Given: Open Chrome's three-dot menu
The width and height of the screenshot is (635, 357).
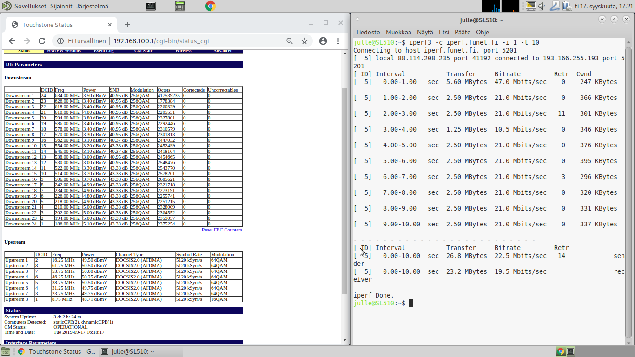Looking at the screenshot, I should pos(338,41).
